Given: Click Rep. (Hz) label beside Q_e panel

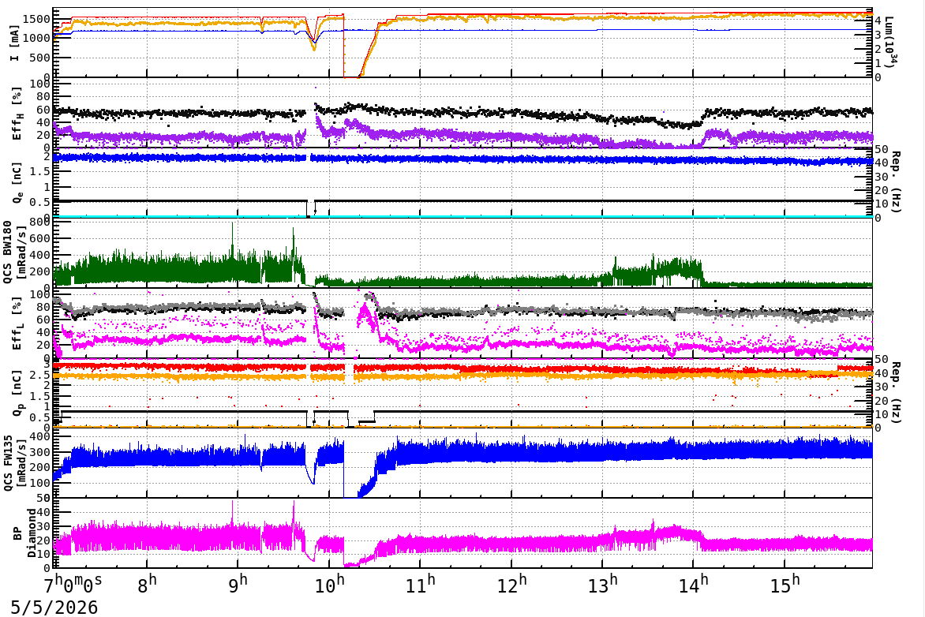Looking at the screenshot, I should pyautogui.click(x=896, y=181).
